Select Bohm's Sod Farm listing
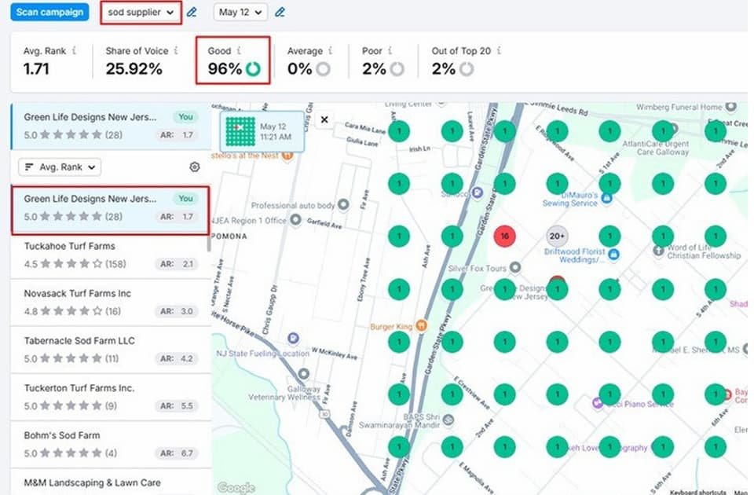 point(111,444)
